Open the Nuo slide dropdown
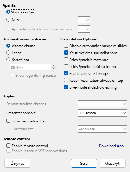 (x=84, y=20)
